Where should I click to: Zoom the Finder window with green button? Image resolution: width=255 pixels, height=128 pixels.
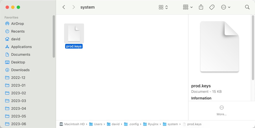tap(18, 7)
